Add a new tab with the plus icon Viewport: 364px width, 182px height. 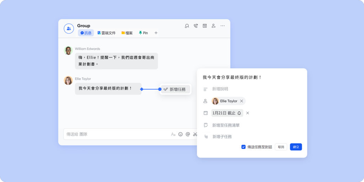click(156, 33)
